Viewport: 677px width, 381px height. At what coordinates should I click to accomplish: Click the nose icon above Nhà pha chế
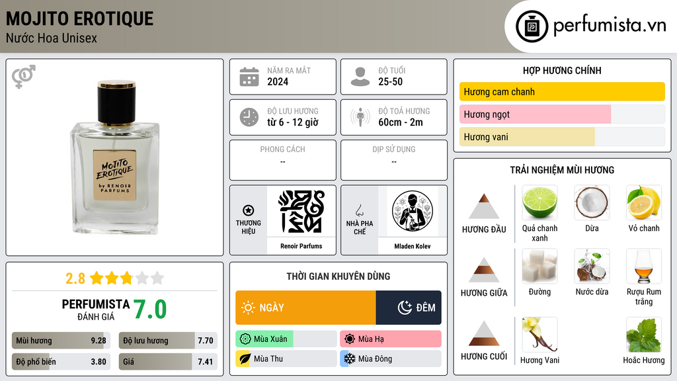[359, 210]
